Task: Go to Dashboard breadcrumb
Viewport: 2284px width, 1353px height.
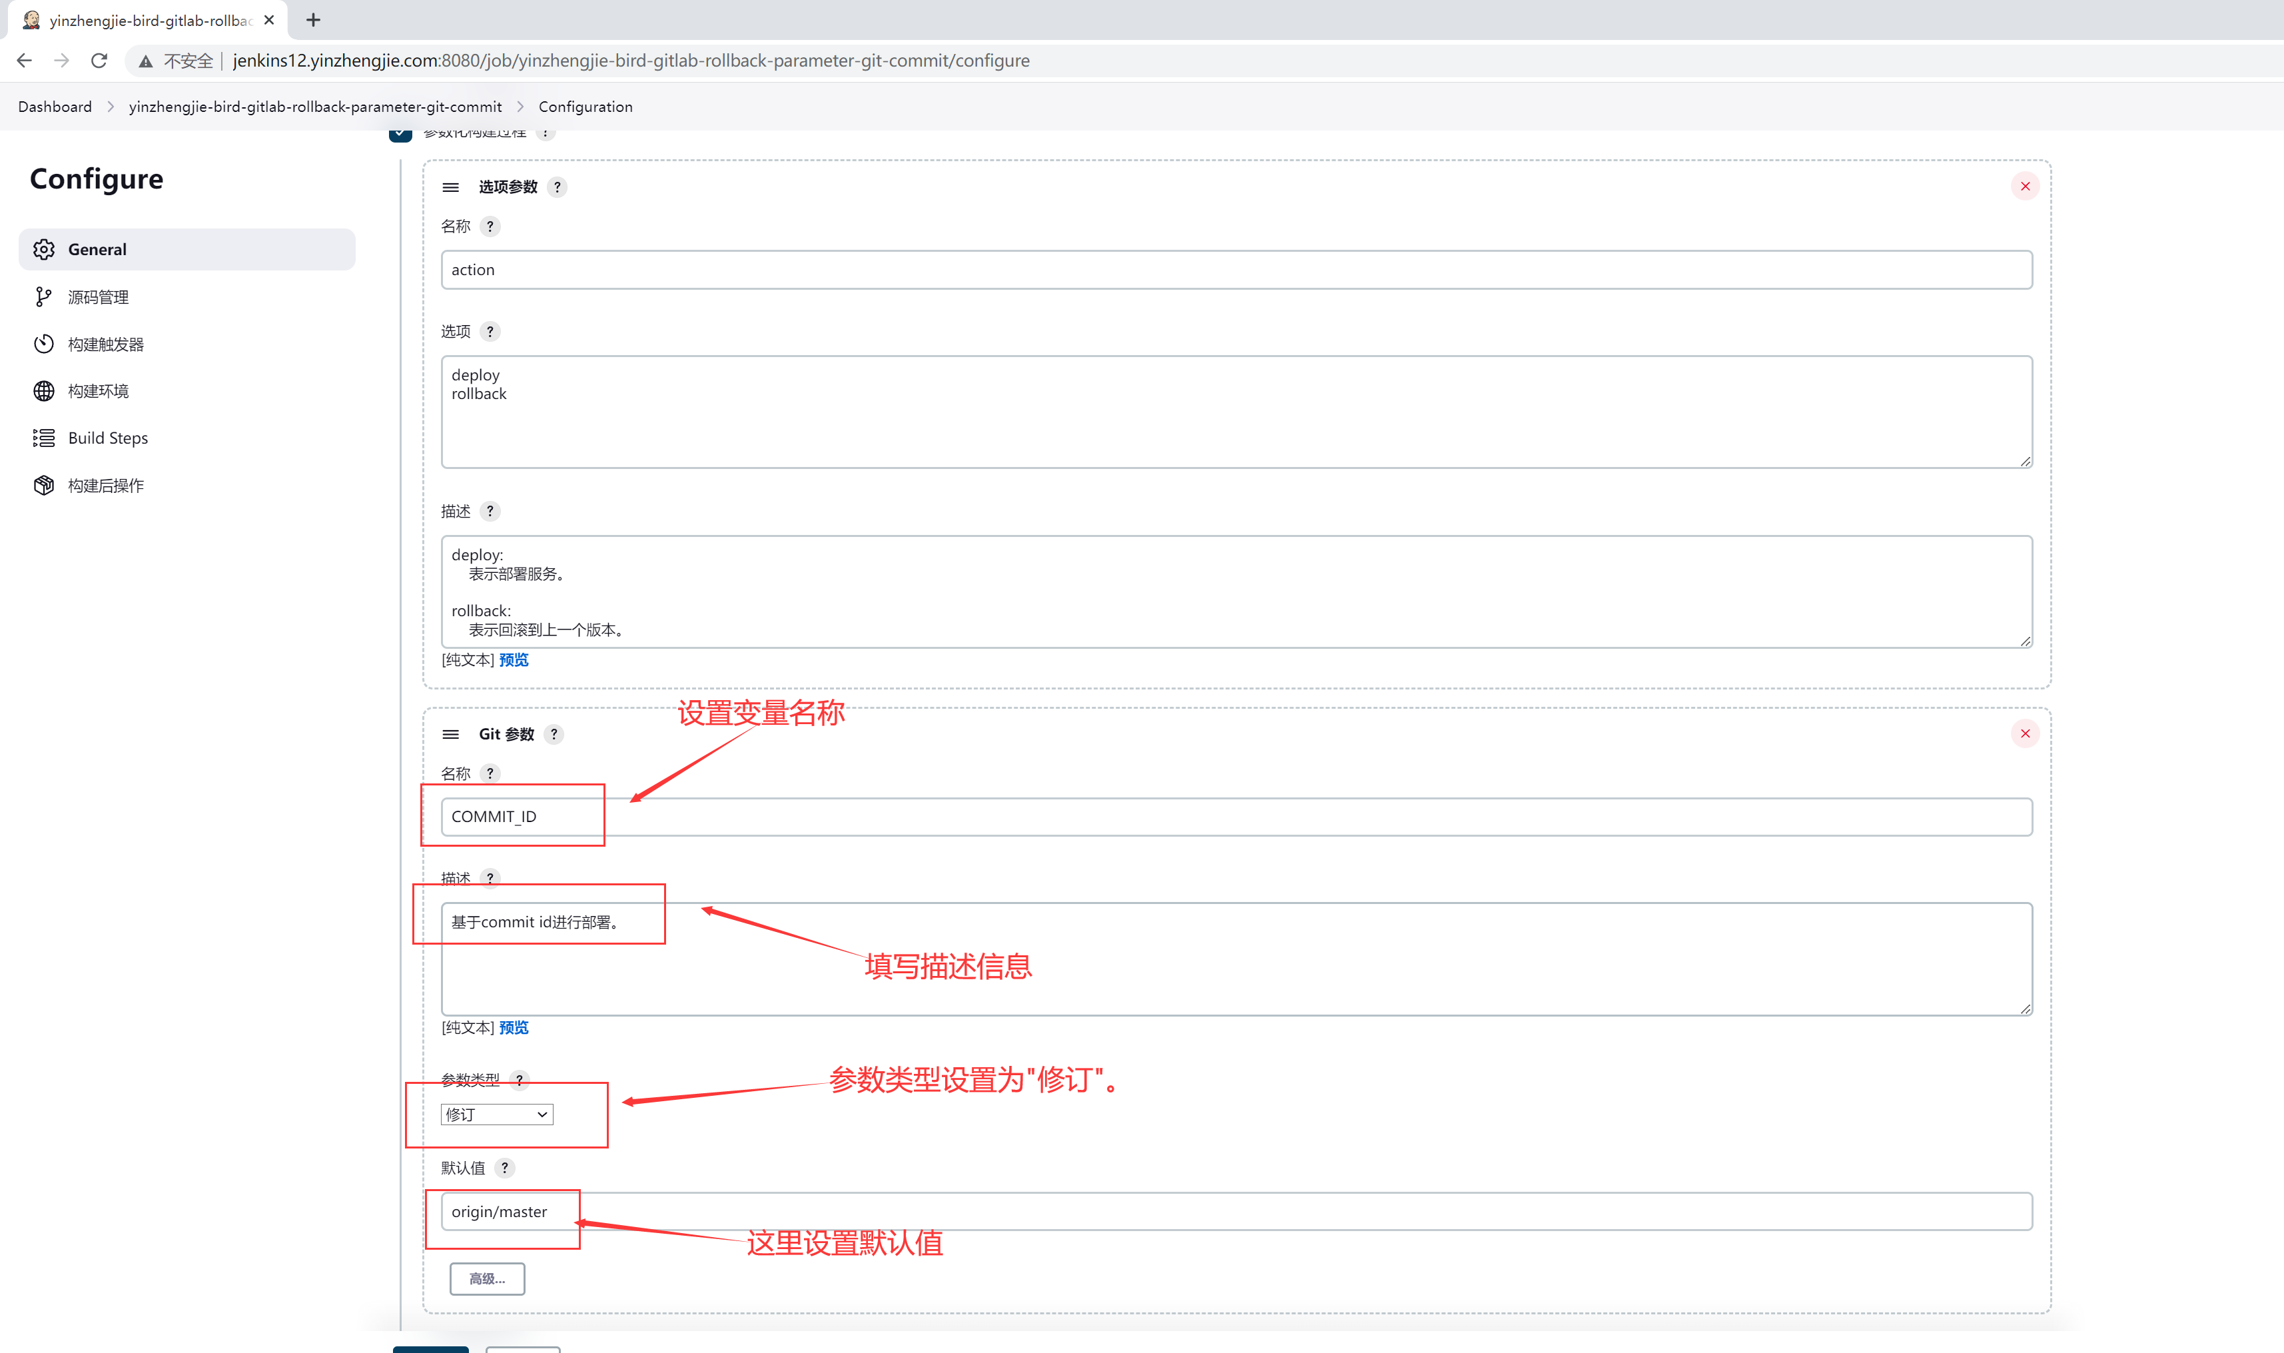Action: coord(55,107)
